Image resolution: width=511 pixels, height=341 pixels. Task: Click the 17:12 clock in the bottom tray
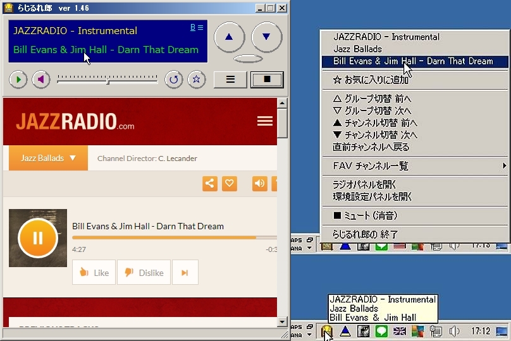click(481, 332)
